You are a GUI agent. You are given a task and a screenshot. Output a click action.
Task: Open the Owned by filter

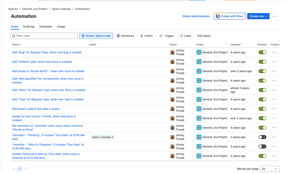point(126,36)
